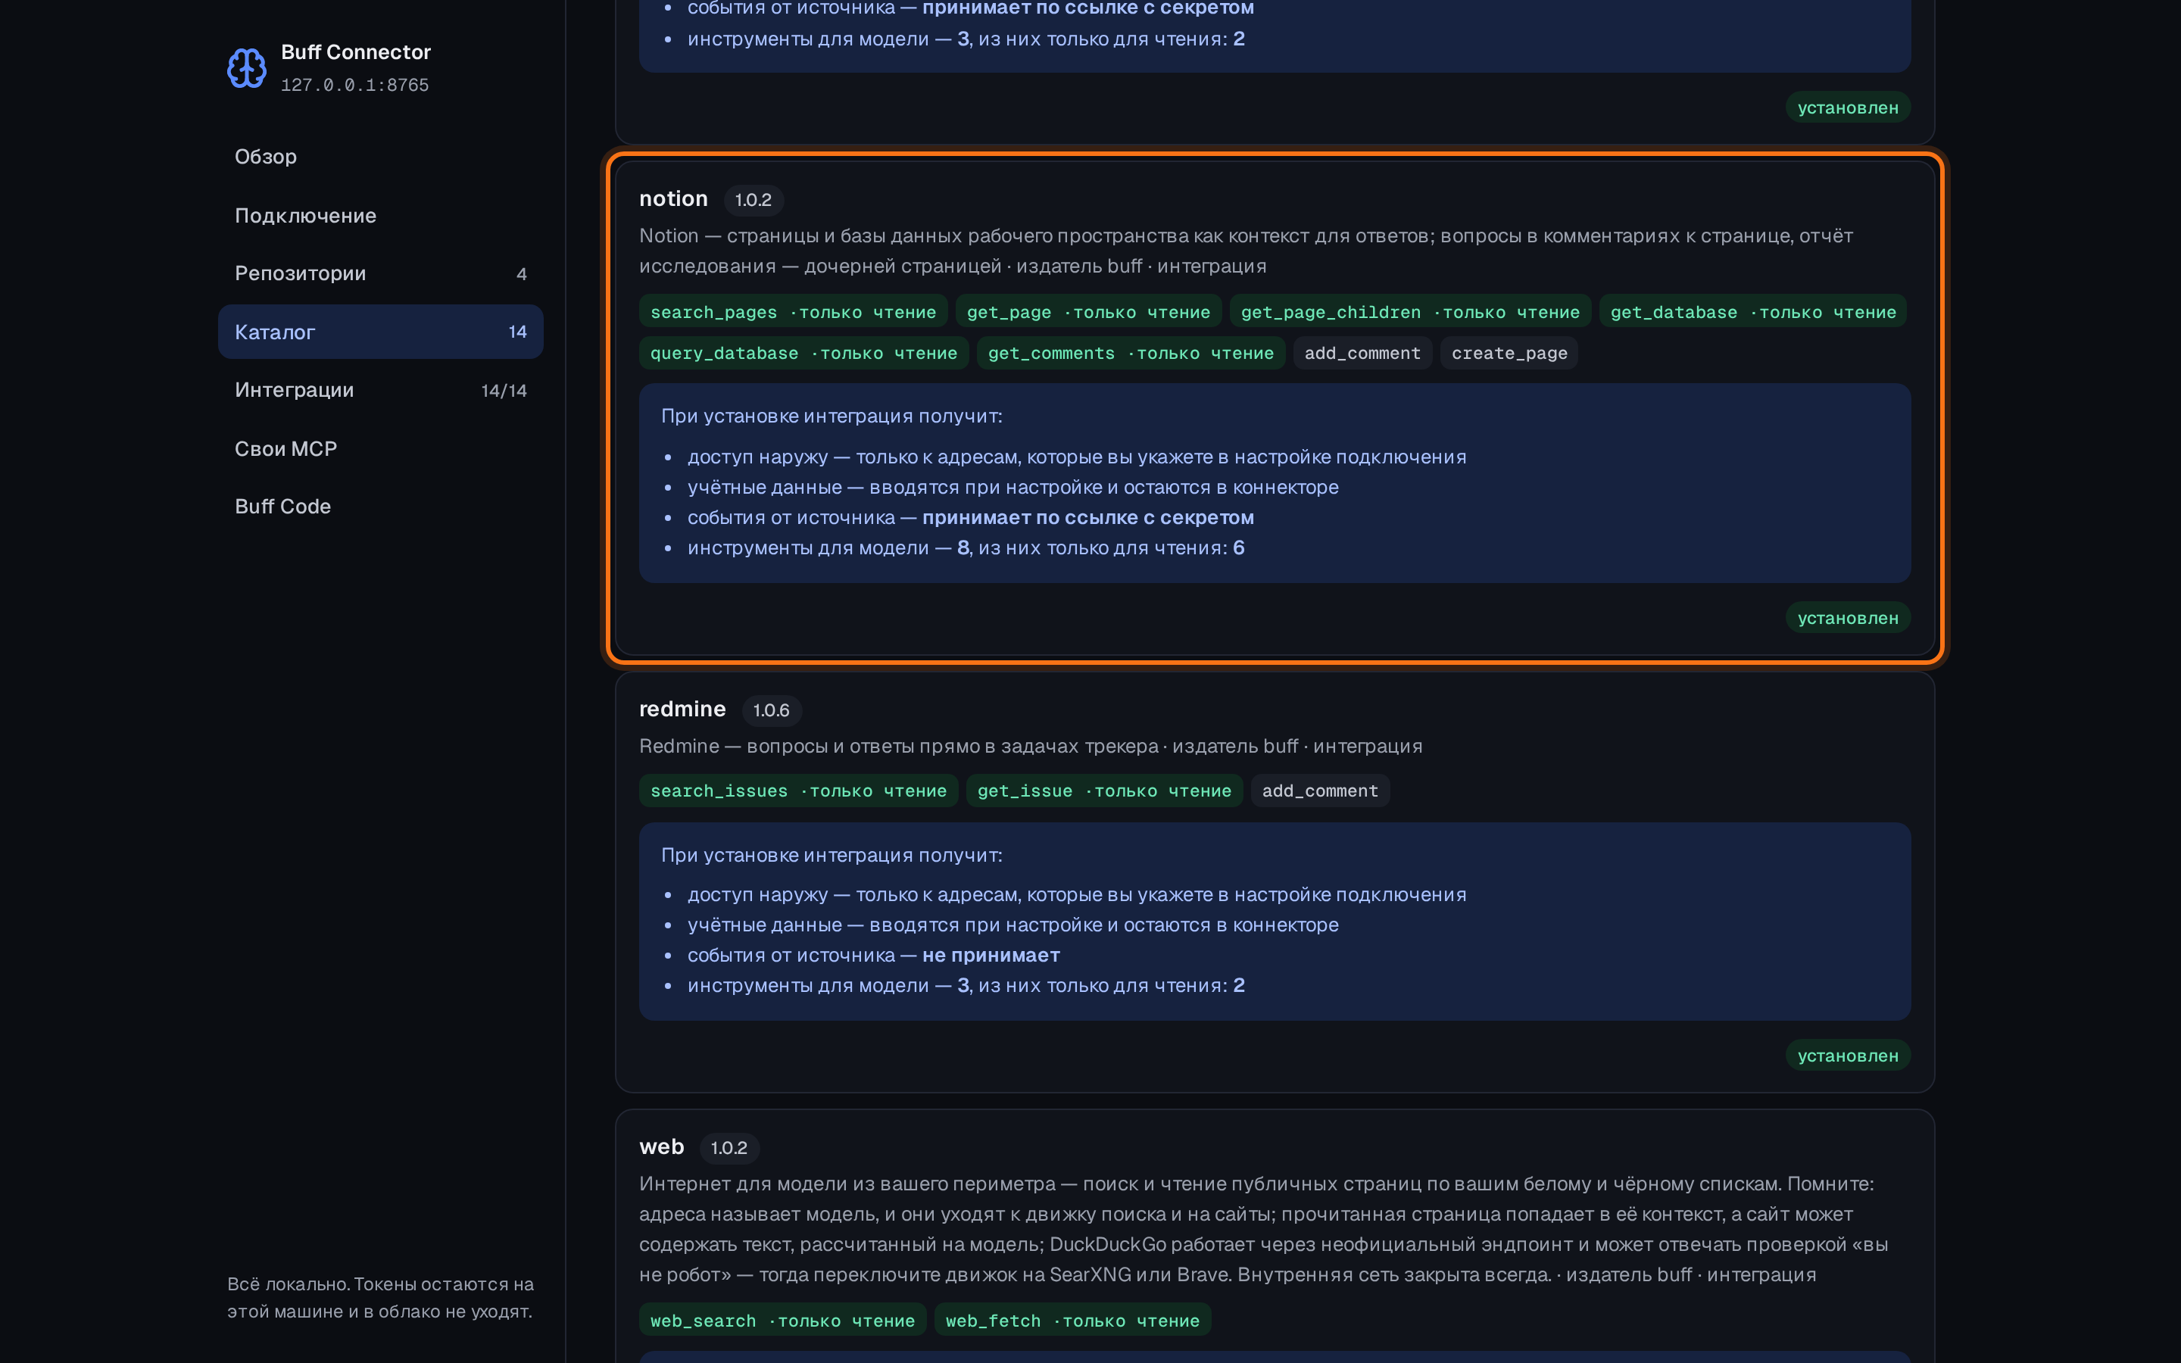The image size is (2181, 1363).
Task: Open the Обзор section
Action: click(380, 156)
